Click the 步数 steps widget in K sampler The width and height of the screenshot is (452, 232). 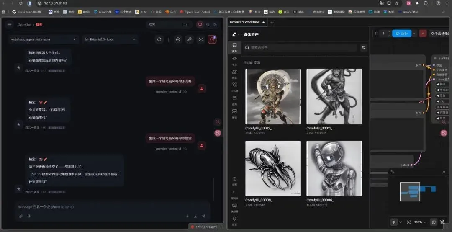click(x=442, y=95)
